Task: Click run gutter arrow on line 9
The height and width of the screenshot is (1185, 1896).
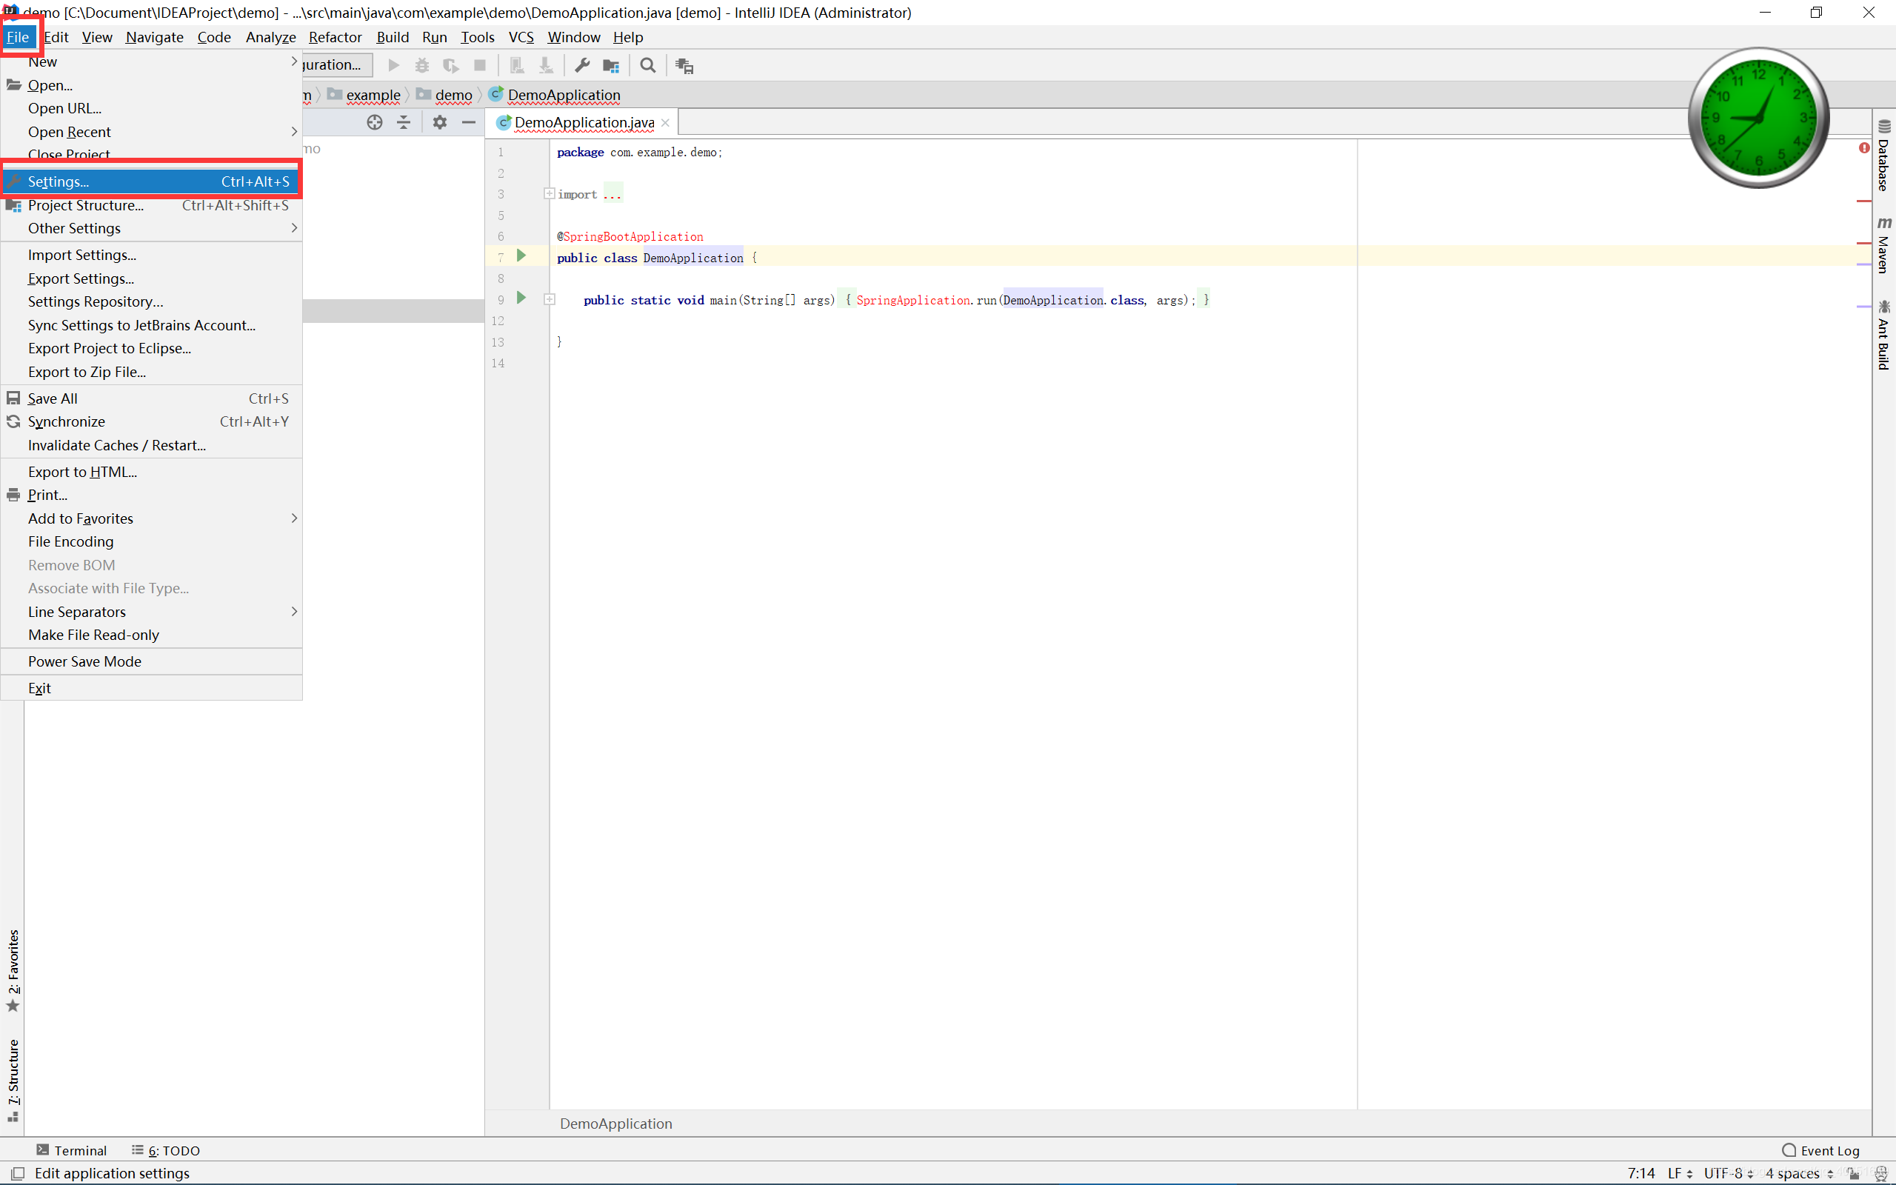Action: point(521,298)
